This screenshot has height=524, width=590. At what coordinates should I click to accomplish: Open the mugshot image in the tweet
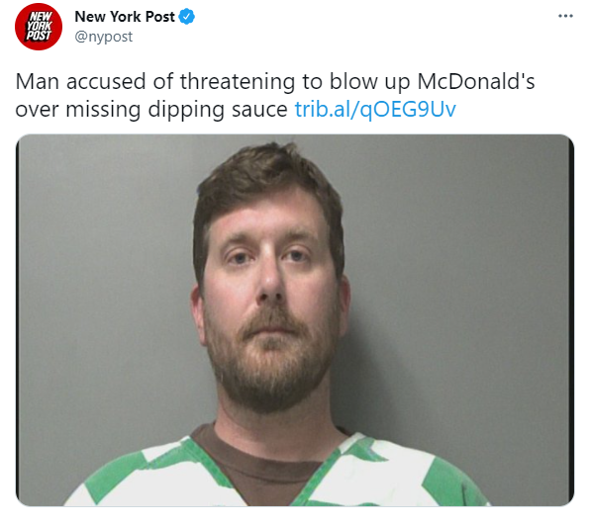click(x=295, y=320)
